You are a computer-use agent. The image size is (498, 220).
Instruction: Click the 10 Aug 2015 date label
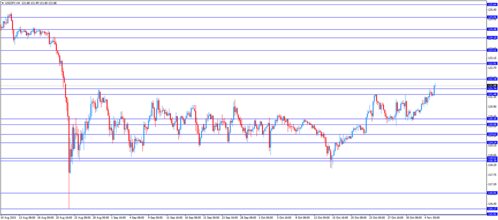tap(8, 218)
